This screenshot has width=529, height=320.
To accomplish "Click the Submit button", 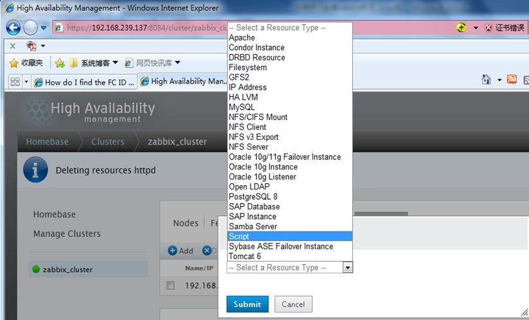I will [x=247, y=304].
